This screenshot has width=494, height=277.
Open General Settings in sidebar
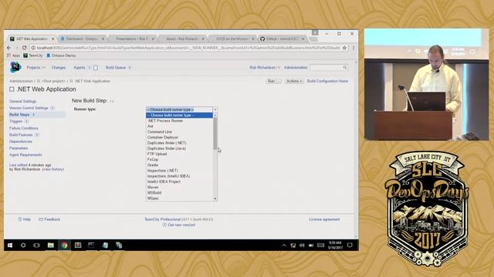point(22,102)
